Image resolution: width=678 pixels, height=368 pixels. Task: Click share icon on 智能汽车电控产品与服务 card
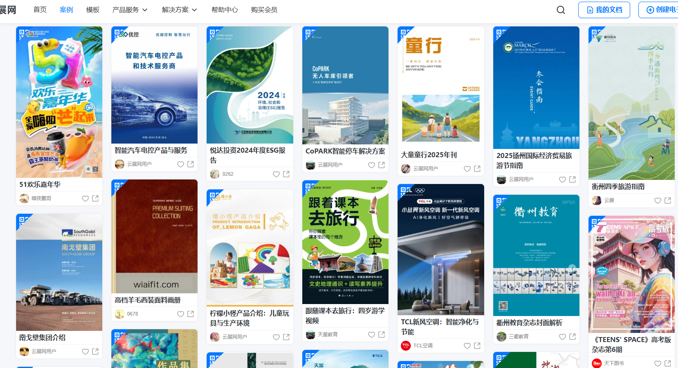pos(191,164)
